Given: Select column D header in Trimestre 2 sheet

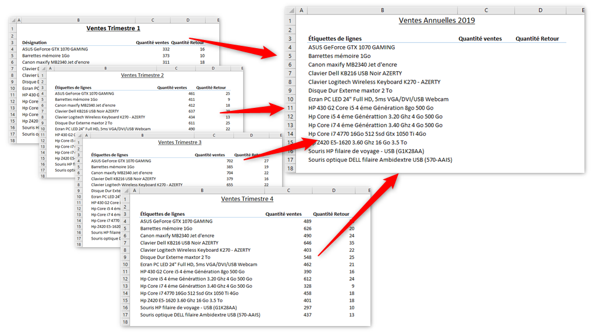Looking at the screenshot, I should coord(213,68).
